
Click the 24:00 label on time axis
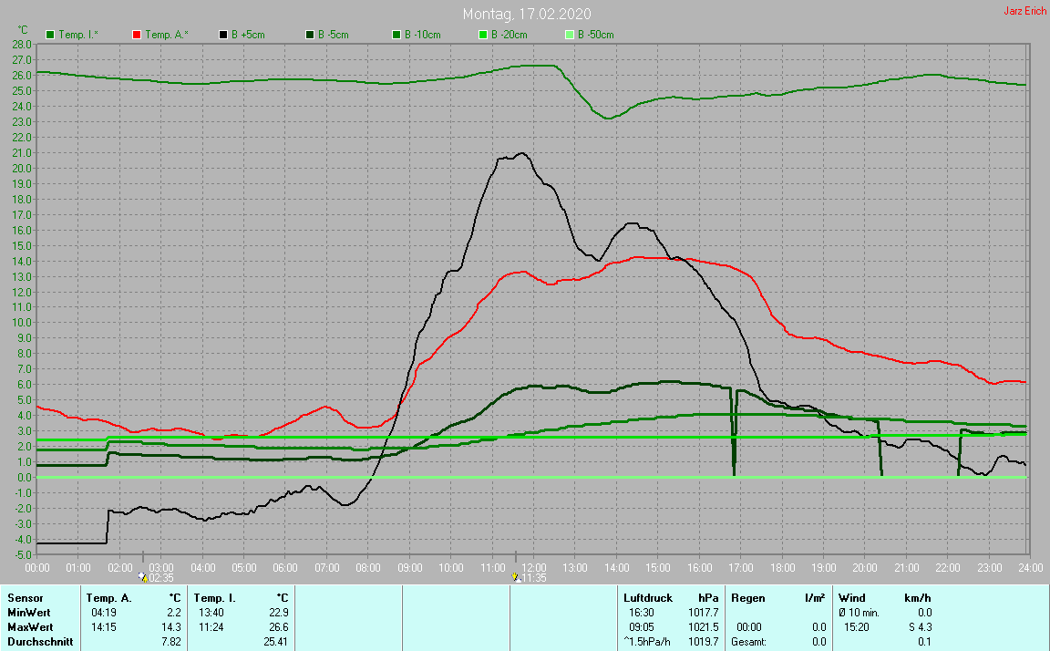[x=1030, y=566]
